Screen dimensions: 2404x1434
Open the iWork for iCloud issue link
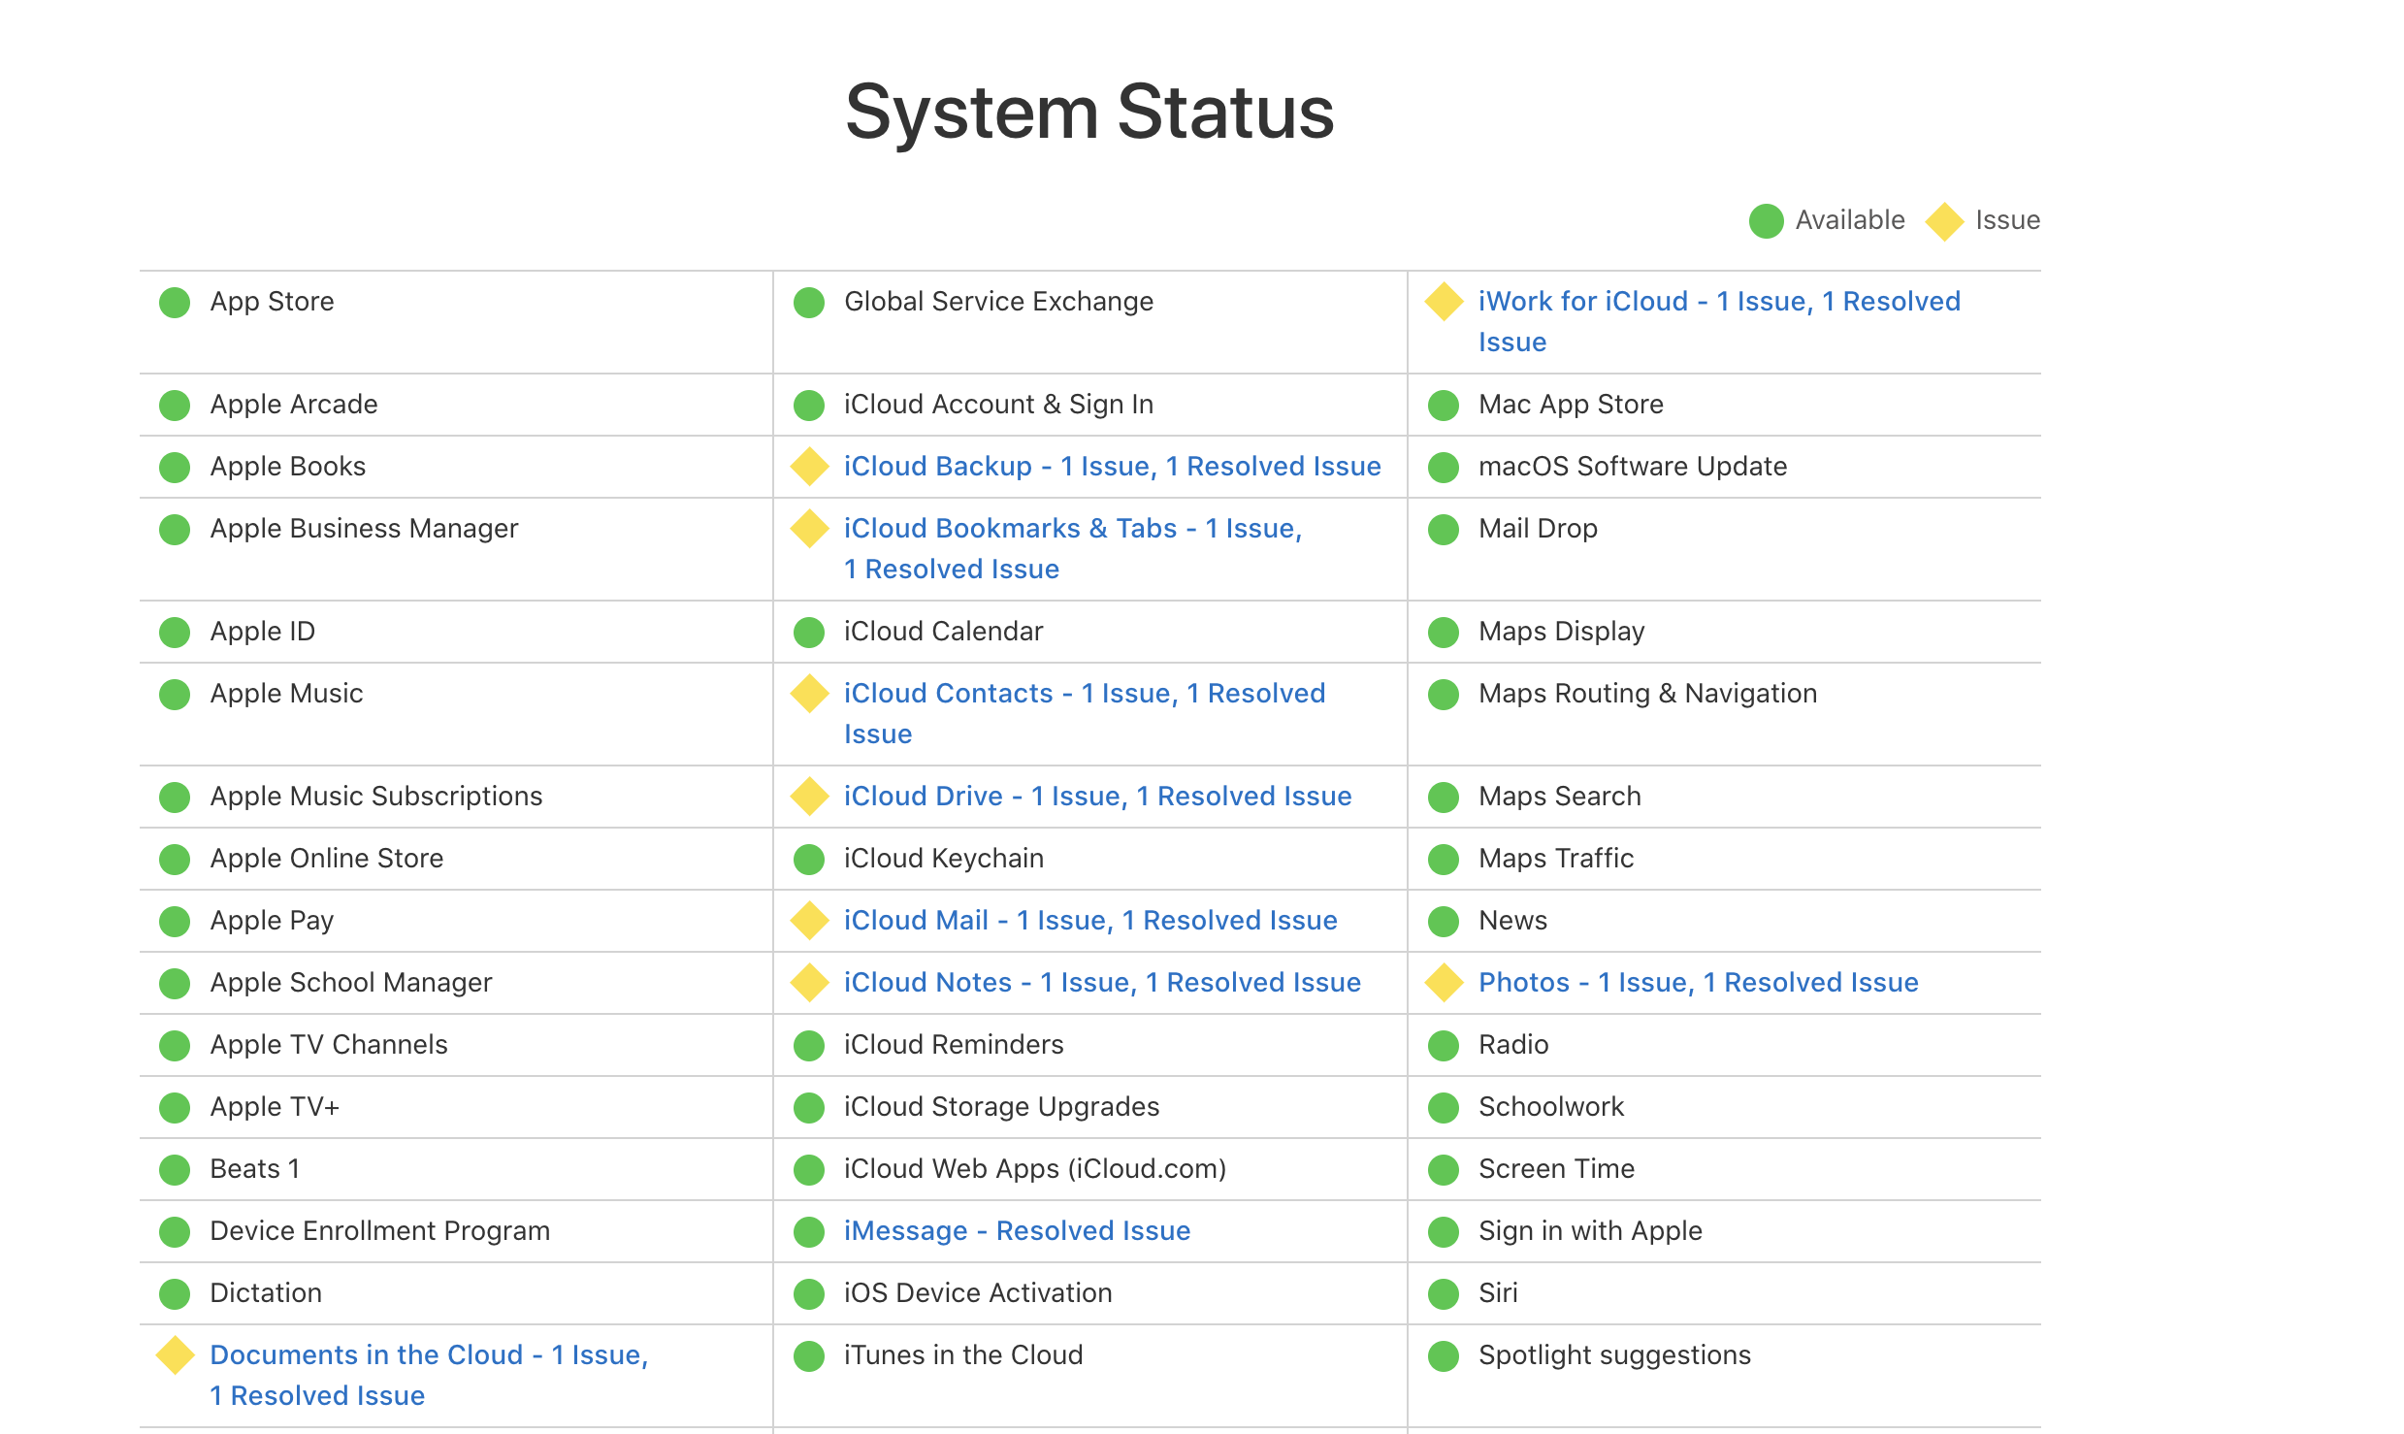pyautogui.click(x=1718, y=302)
